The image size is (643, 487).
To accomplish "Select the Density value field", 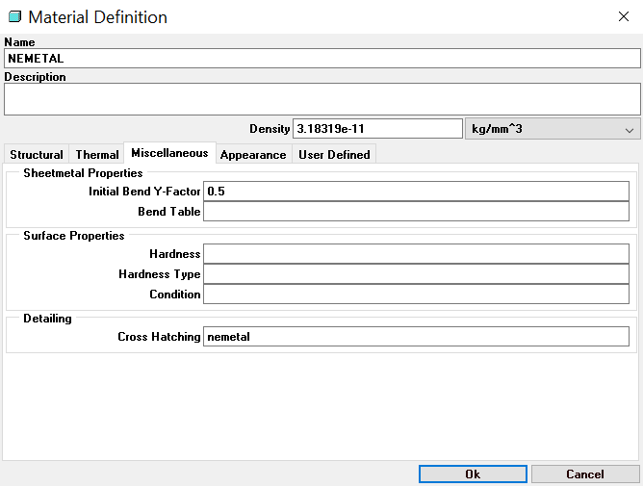I will (x=377, y=129).
